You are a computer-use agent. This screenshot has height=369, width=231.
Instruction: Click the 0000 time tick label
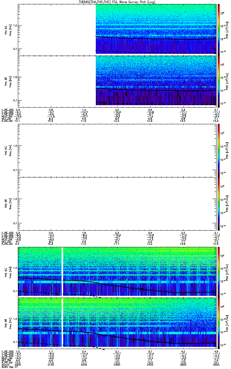point(18,365)
